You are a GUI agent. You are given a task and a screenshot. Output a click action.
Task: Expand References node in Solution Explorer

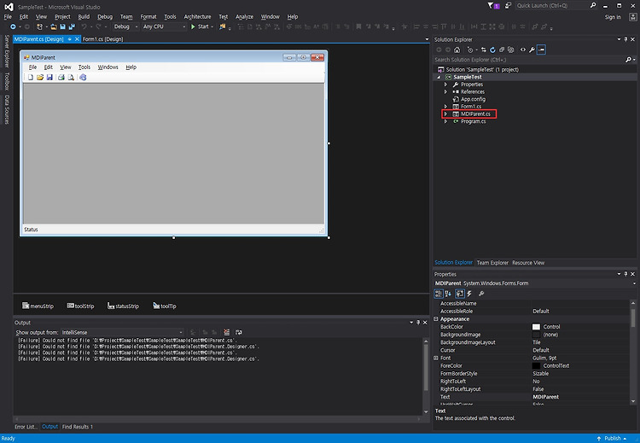tap(445, 92)
